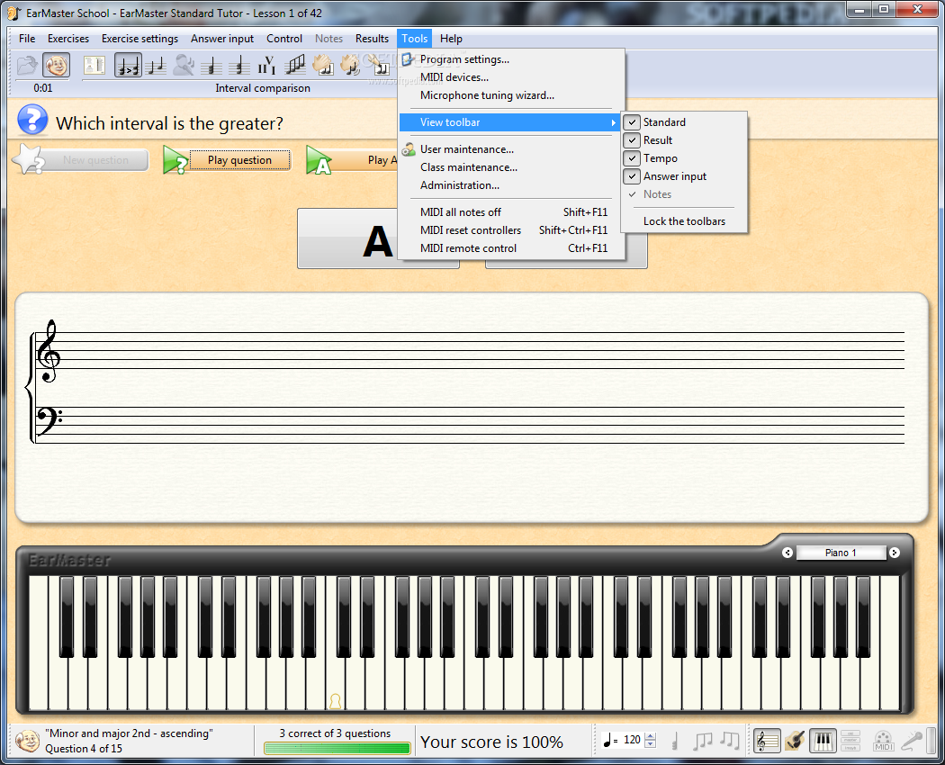Show the staff answer input icon
Image resolution: width=945 pixels, height=765 pixels.
[x=767, y=741]
